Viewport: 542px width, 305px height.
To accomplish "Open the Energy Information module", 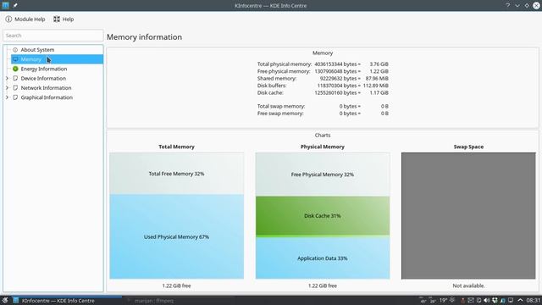I will pyautogui.click(x=43, y=69).
